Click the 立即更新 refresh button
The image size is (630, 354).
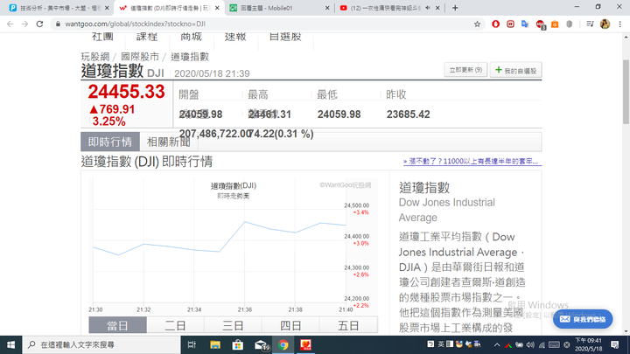tap(465, 70)
